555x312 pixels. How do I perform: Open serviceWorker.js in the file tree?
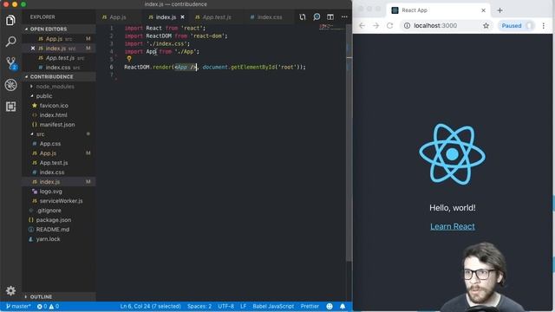(58, 201)
